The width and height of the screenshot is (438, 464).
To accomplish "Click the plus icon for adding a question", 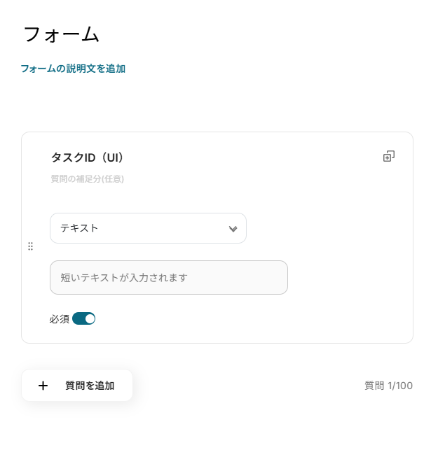I will pyautogui.click(x=43, y=386).
